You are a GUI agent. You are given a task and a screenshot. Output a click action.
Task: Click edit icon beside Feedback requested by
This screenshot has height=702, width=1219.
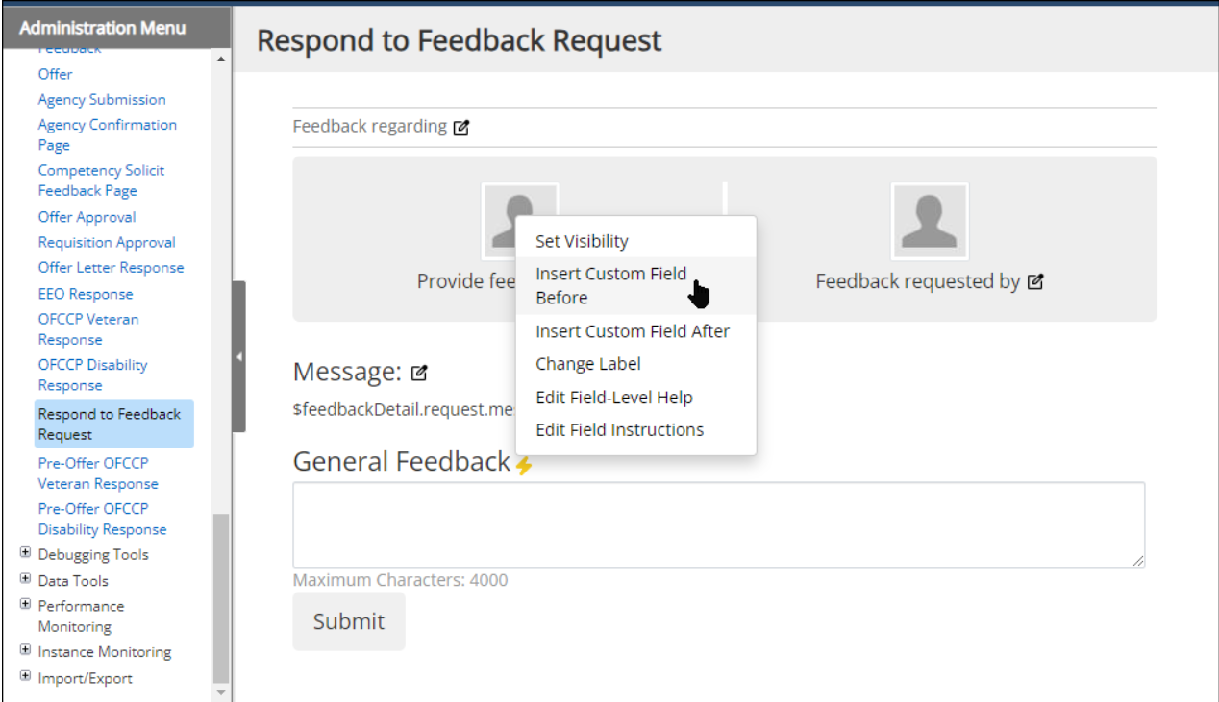1035,282
